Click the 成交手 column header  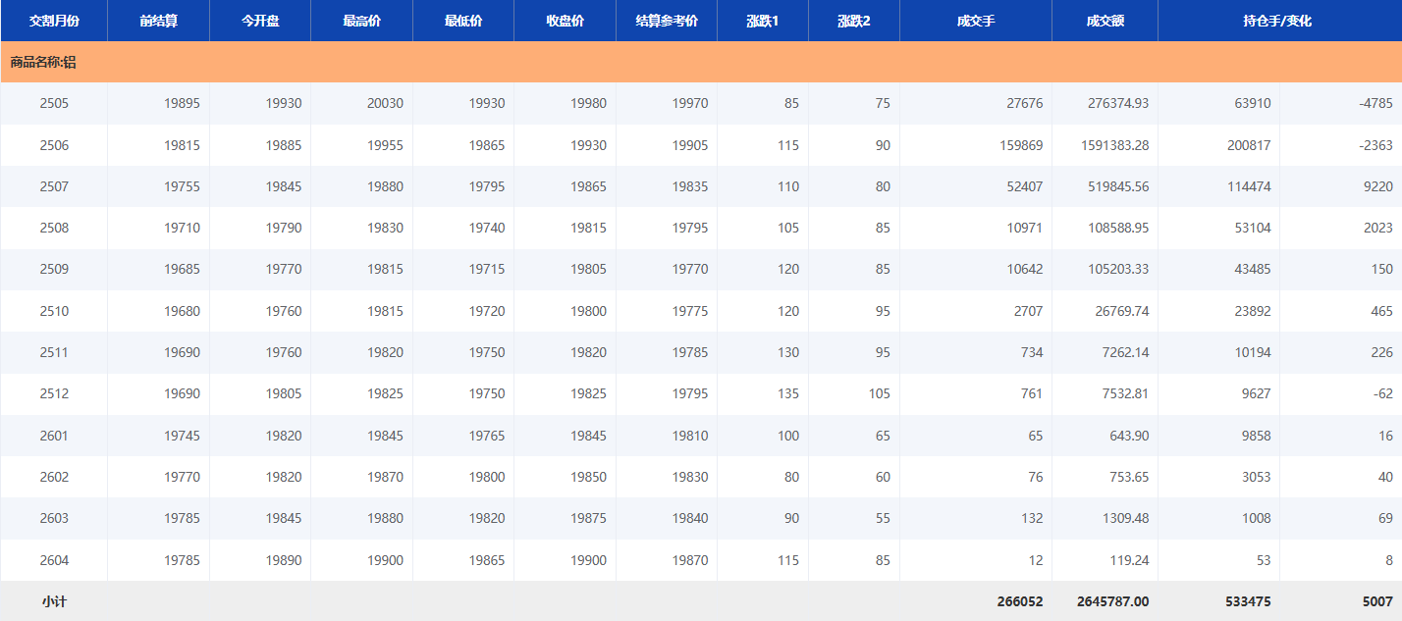click(x=975, y=21)
